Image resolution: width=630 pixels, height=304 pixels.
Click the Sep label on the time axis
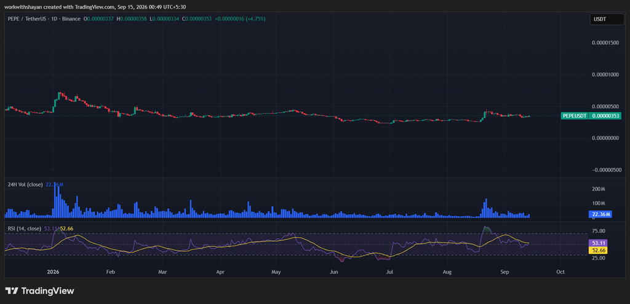point(504,272)
